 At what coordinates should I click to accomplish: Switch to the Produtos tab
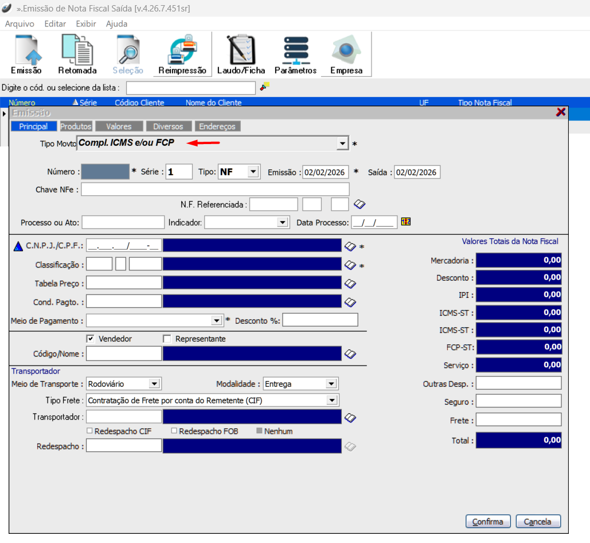click(x=76, y=126)
